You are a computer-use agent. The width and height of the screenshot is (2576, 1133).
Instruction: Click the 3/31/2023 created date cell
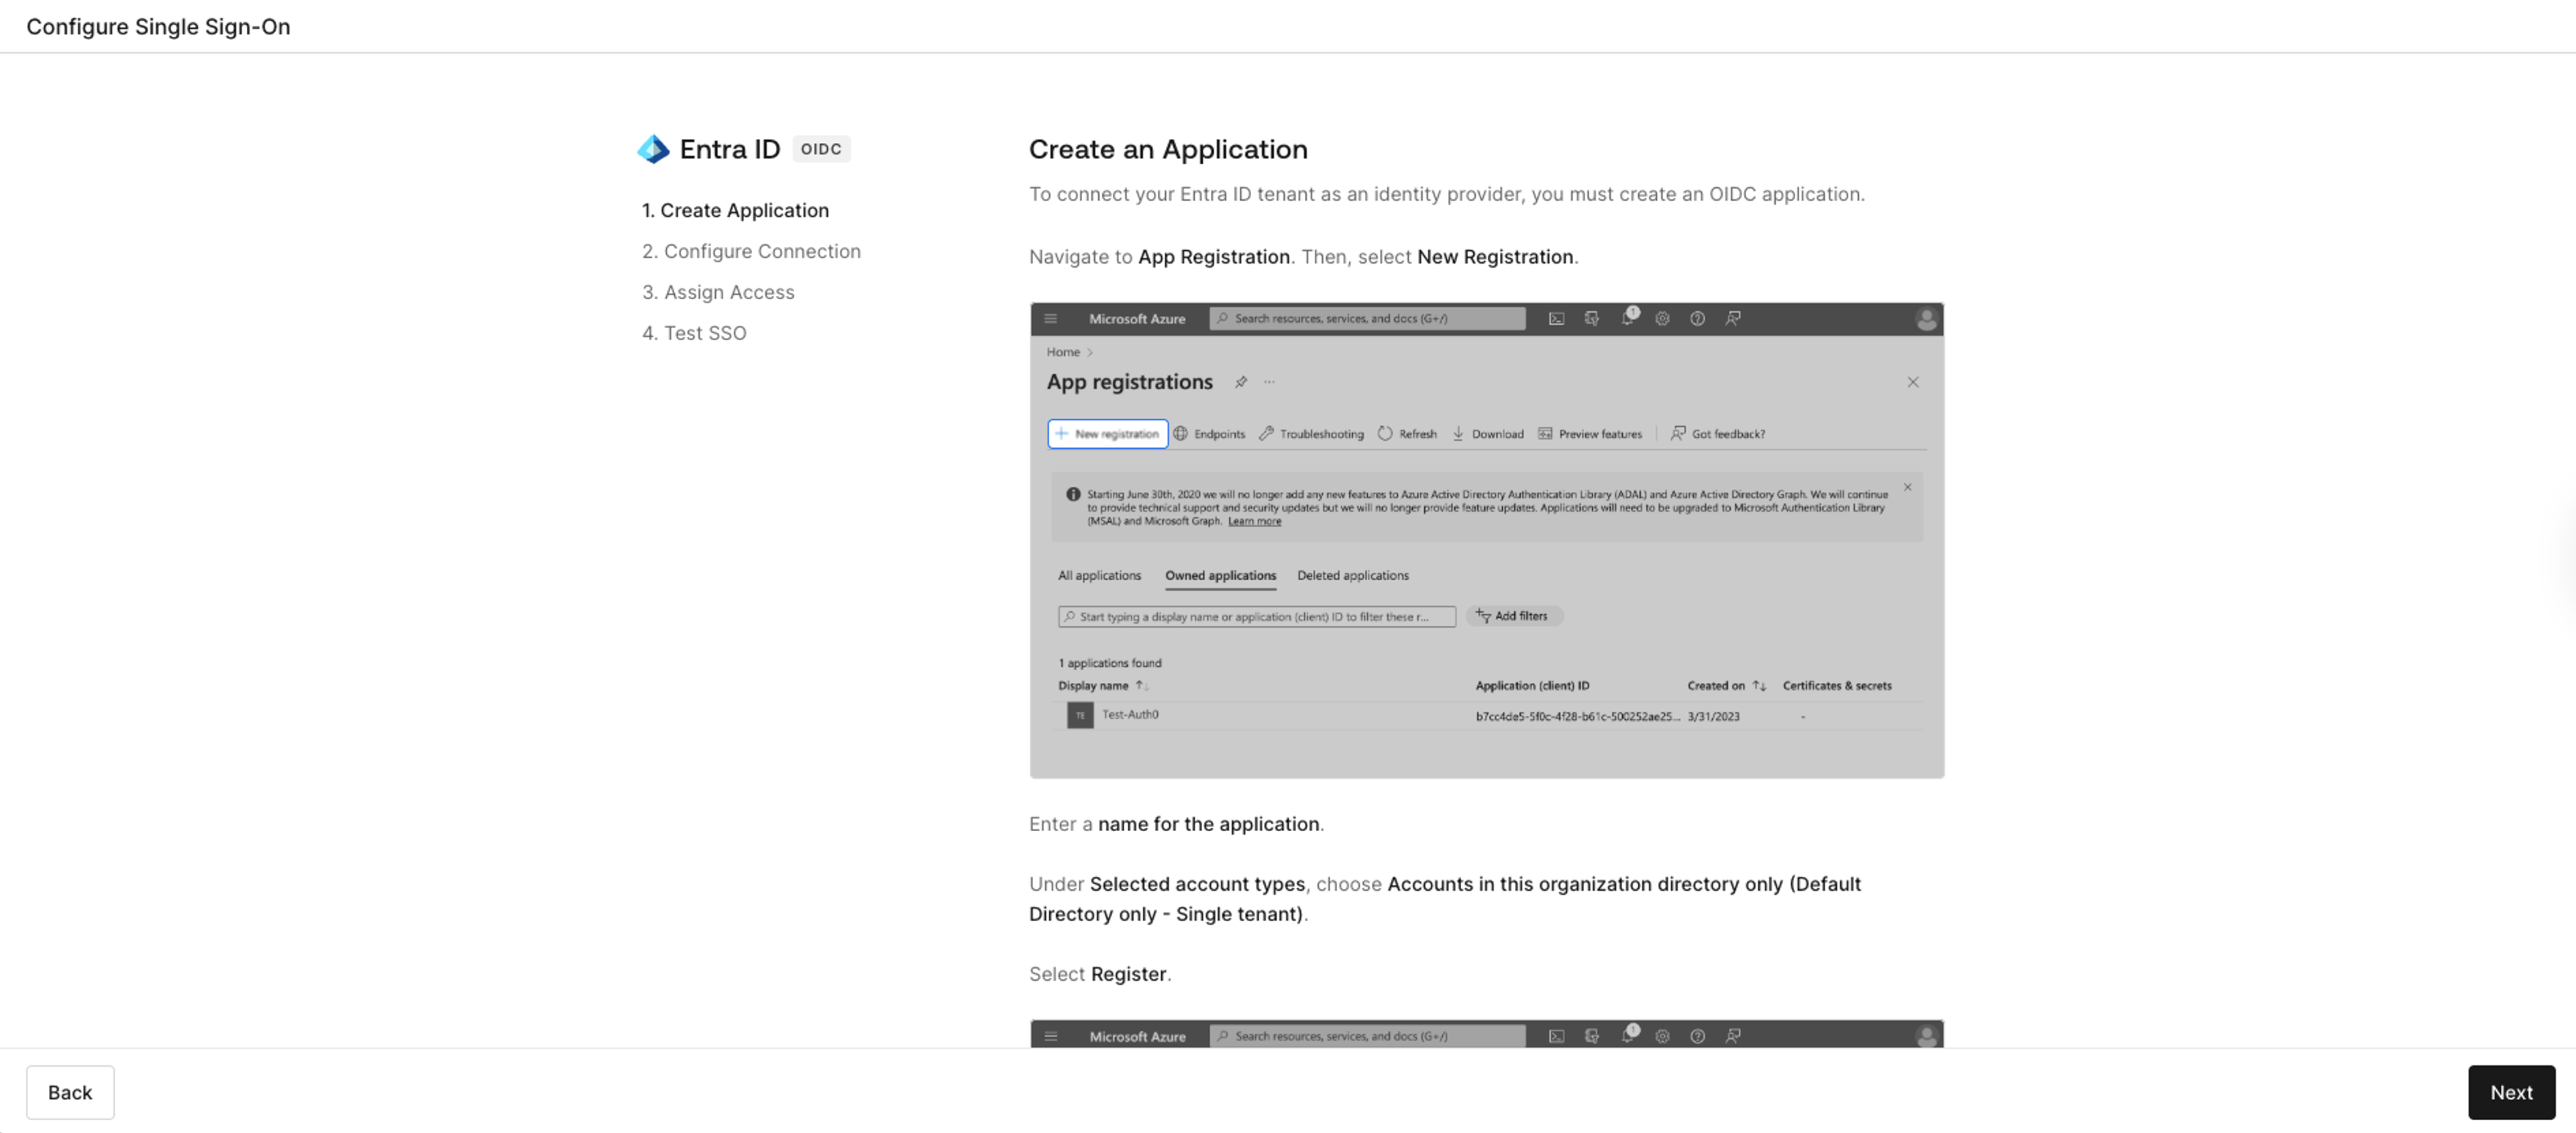pyautogui.click(x=1713, y=717)
